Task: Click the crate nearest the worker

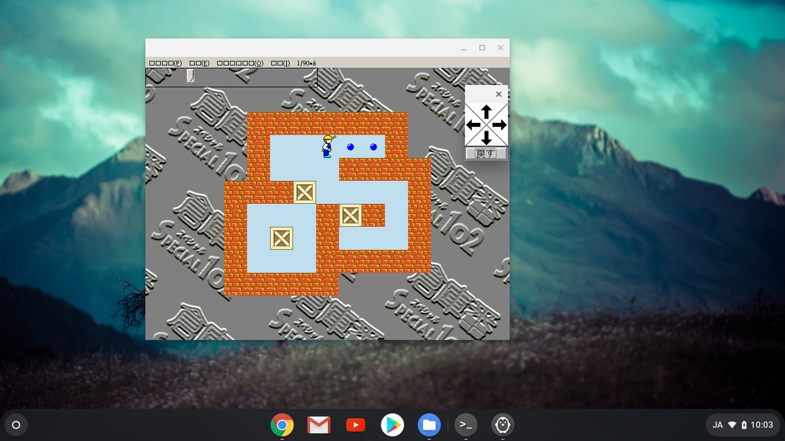Action: [x=305, y=192]
